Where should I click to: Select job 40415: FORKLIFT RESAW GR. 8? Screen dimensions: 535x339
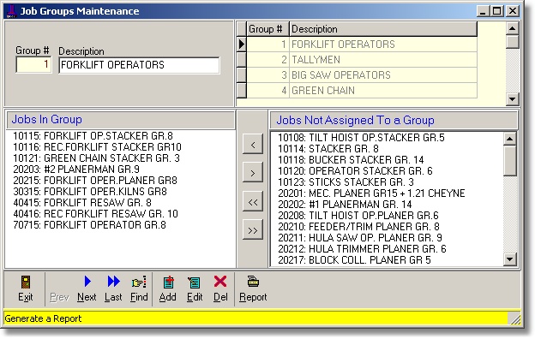tap(82, 203)
